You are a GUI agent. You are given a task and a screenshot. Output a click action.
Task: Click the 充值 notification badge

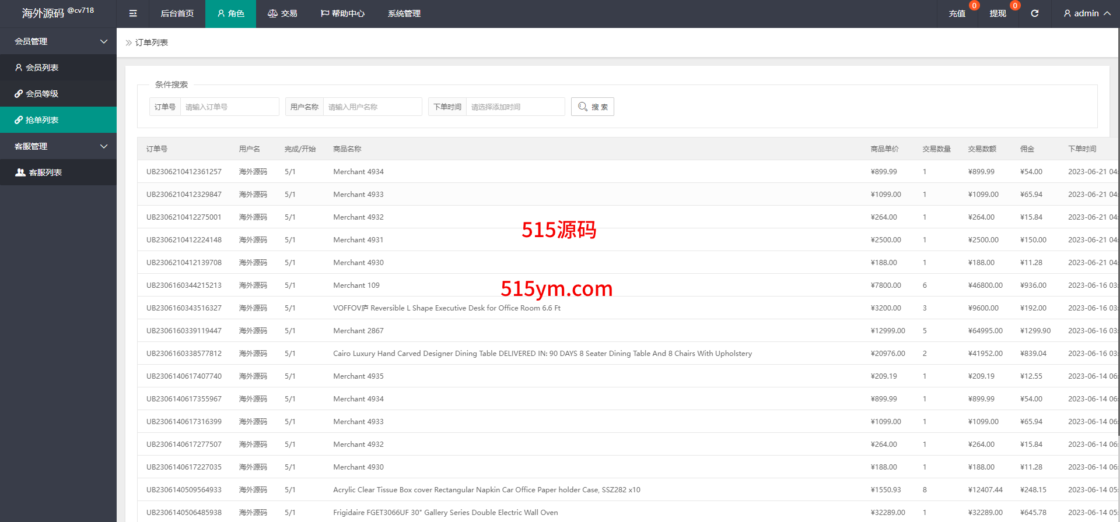coord(974,6)
